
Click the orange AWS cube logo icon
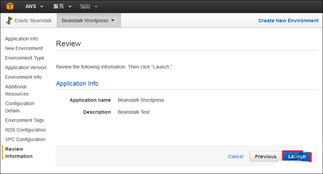[x=10, y=7]
